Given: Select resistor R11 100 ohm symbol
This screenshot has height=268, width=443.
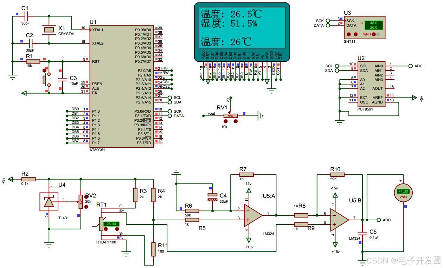Looking at the screenshot, I should point(153,249).
